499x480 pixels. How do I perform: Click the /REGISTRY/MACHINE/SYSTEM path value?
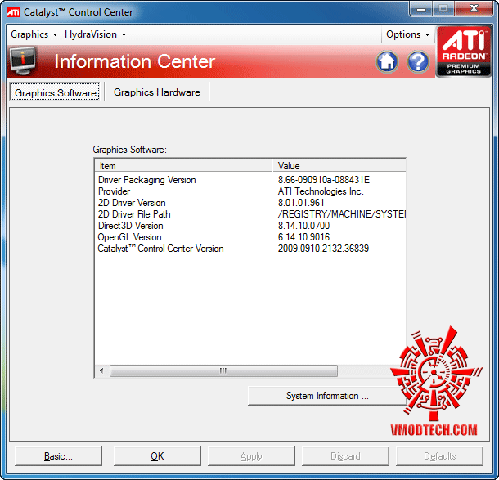tap(342, 214)
